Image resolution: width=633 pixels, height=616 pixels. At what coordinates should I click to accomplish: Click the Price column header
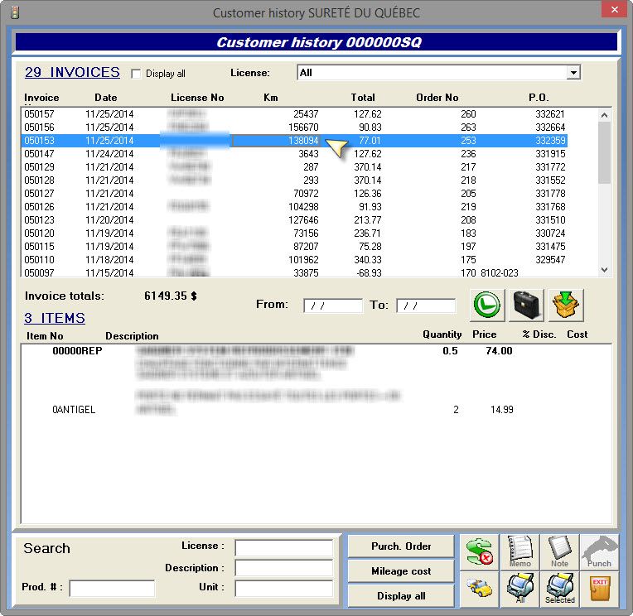click(x=485, y=334)
